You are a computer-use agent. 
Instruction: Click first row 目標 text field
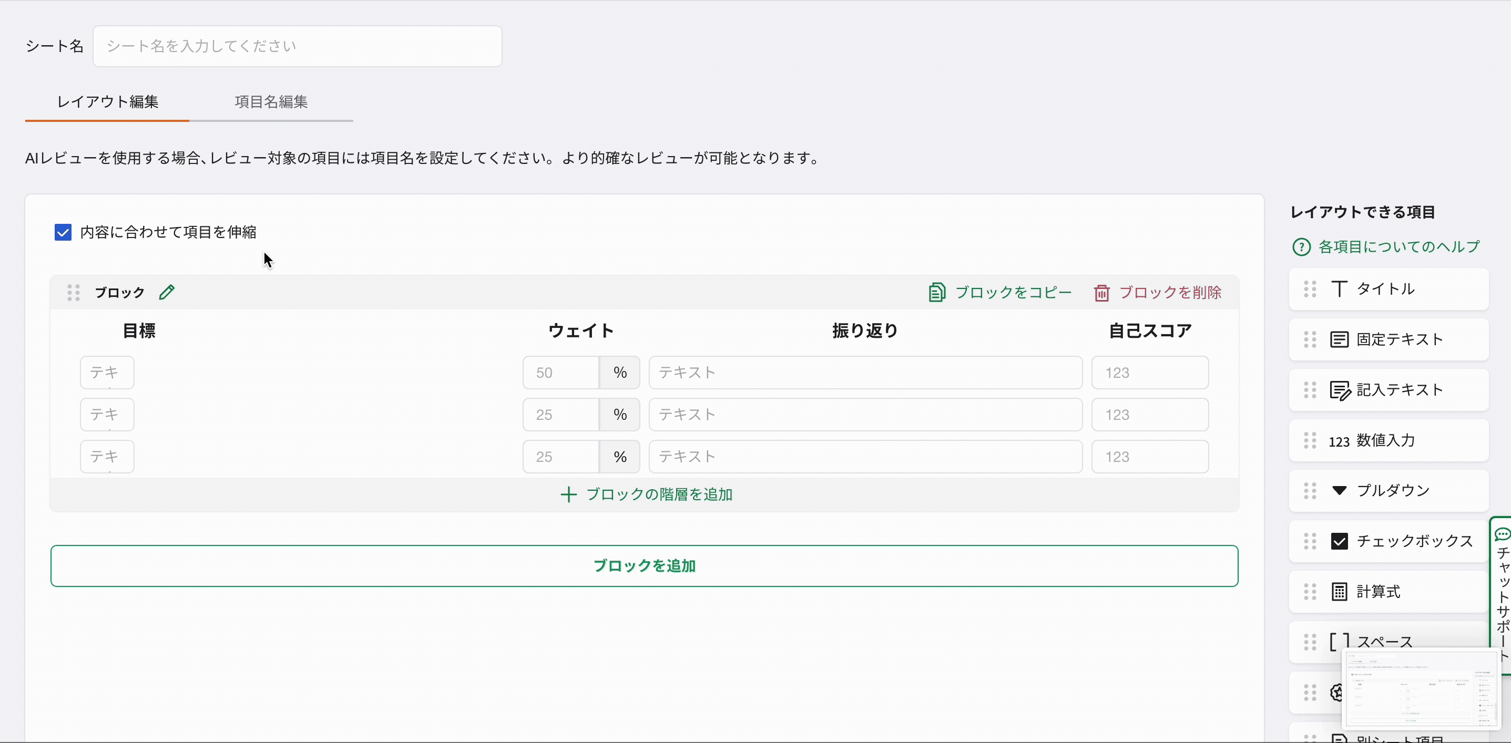tap(107, 373)
